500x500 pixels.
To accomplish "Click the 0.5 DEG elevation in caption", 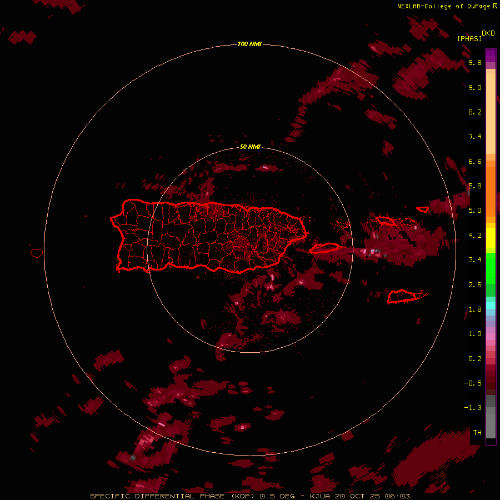I will pyautogui.click(x=278, y=496).
